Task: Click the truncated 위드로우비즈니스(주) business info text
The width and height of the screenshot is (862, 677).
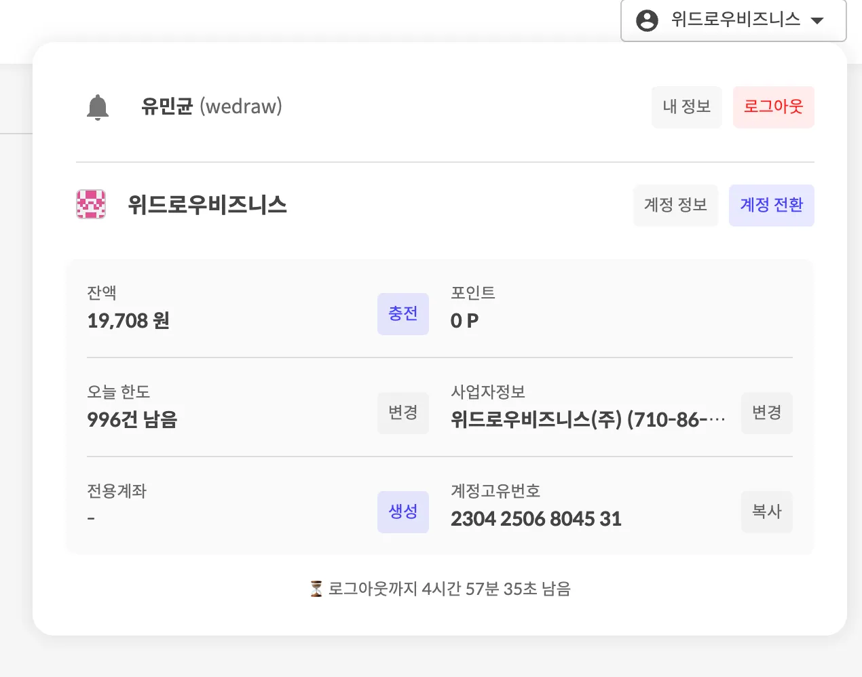Action: coord(588,420)
